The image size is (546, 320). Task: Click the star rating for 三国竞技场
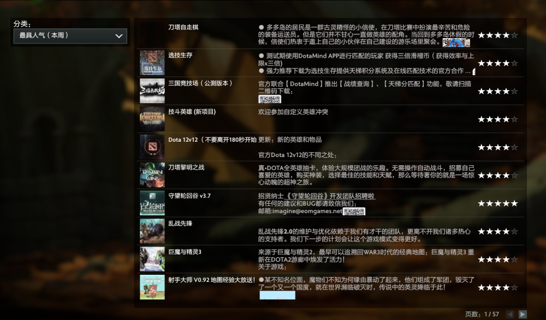pyautogui.click(x=497, y=91)
